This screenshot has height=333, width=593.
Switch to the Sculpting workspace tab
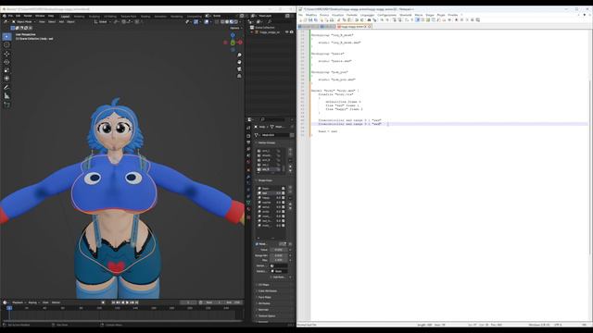(95, 17)
